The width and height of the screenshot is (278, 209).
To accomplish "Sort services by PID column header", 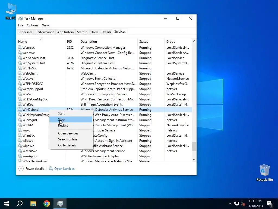I will 72,42.
